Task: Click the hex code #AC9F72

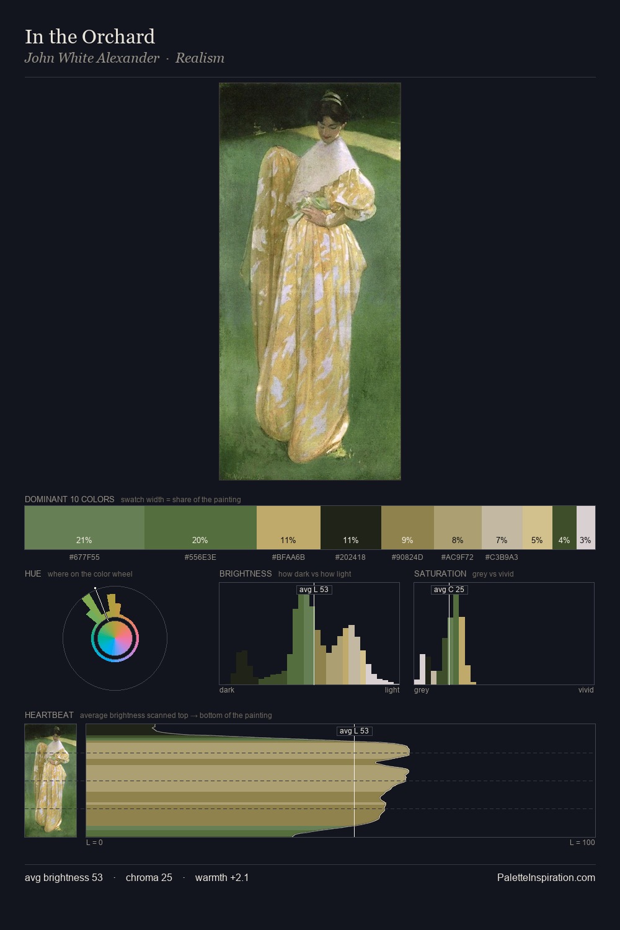Action: pos(457,557)
